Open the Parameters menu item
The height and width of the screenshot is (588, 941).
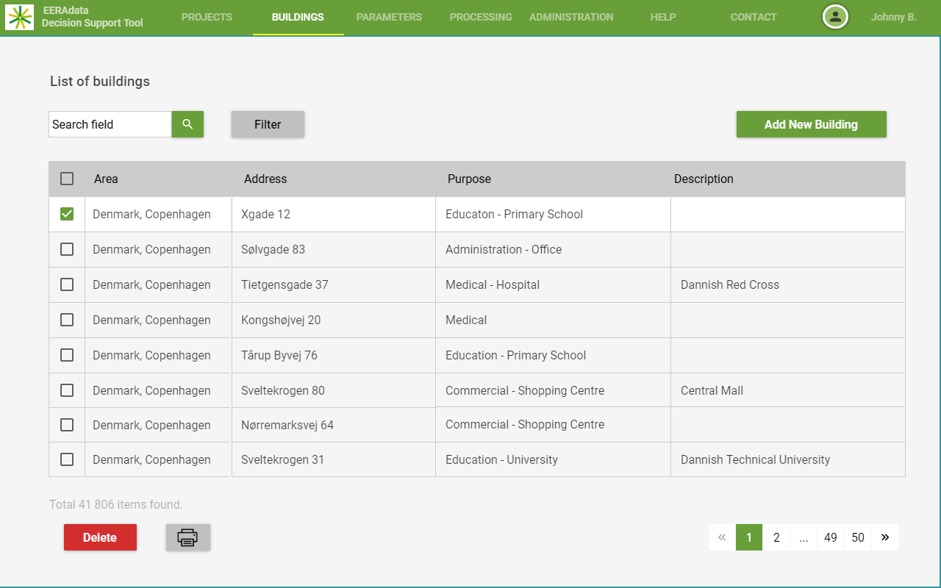click(389, 17)
